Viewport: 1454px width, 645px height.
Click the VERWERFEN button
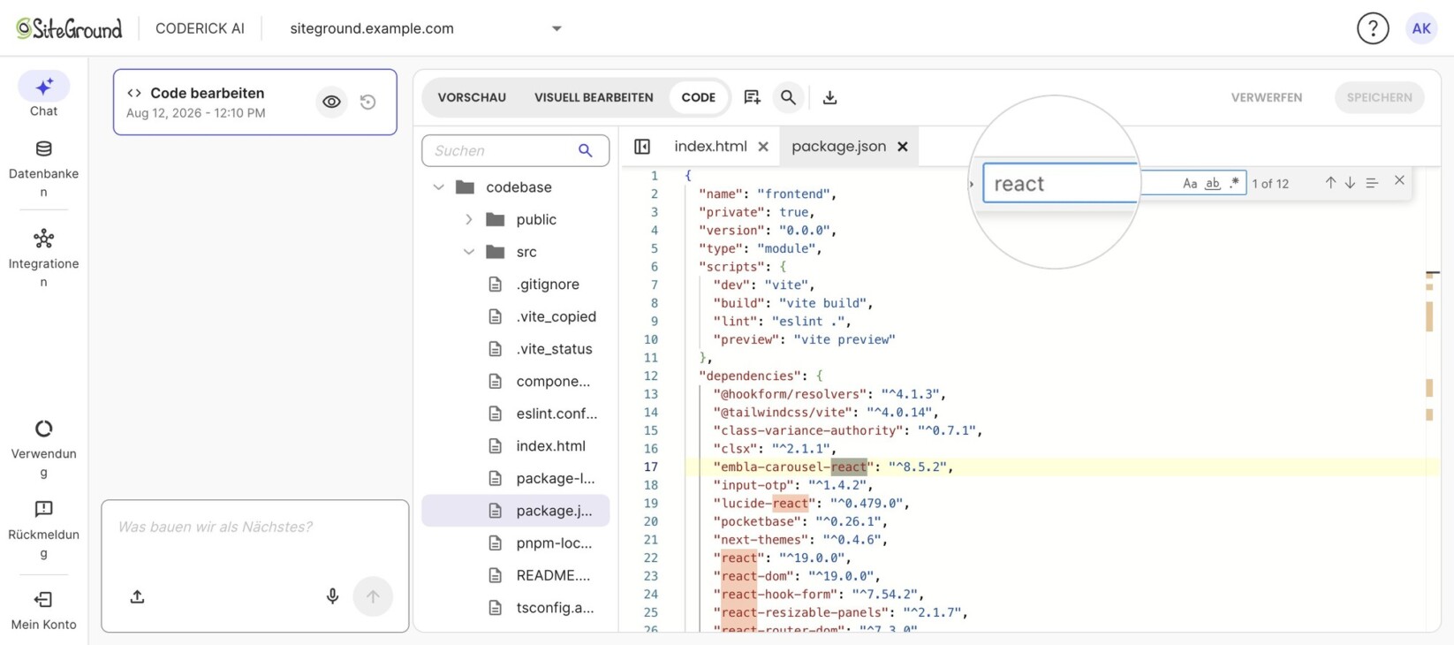[1267, 97]
